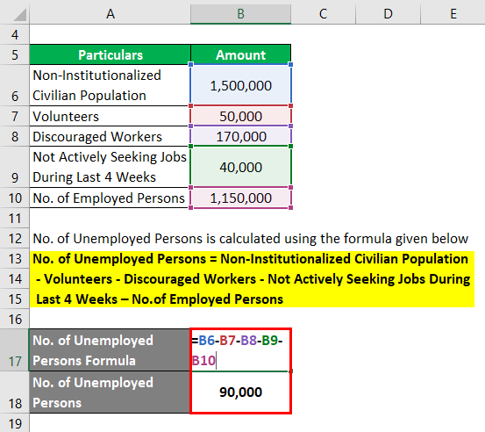Select No. of Employed Persons cell

pos(111,198)
